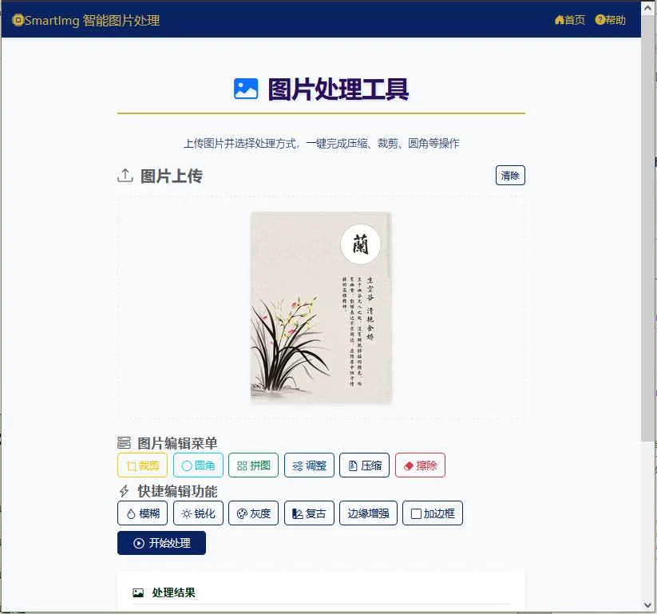Click the SmartImg logo in header

(86, 20)
